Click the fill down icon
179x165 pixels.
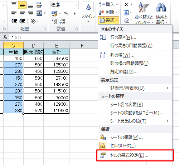click(126, 12)
